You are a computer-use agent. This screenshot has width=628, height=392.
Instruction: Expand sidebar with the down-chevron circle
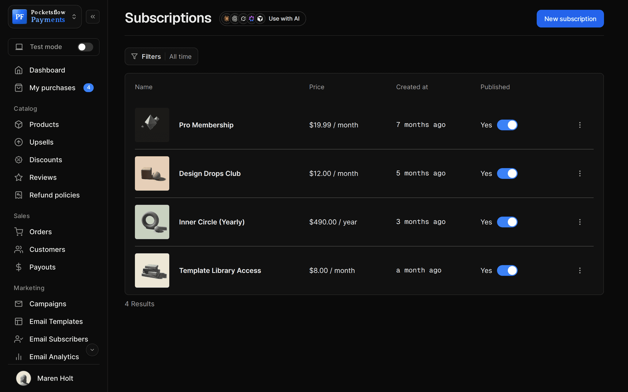pyautogui.click(x=92, y=350)
